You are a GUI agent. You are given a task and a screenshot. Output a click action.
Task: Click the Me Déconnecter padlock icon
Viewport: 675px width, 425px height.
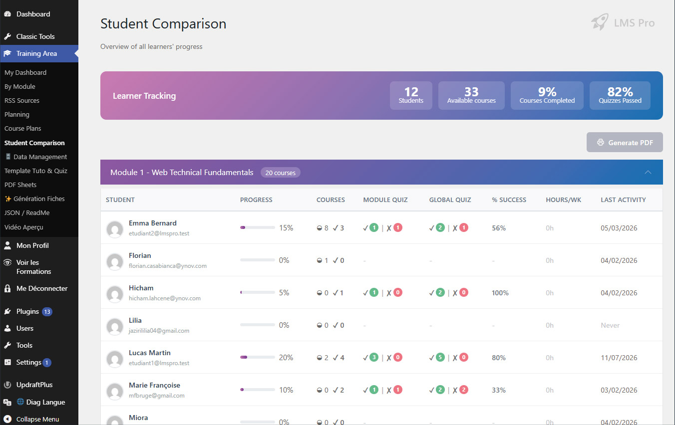(7, 288)
